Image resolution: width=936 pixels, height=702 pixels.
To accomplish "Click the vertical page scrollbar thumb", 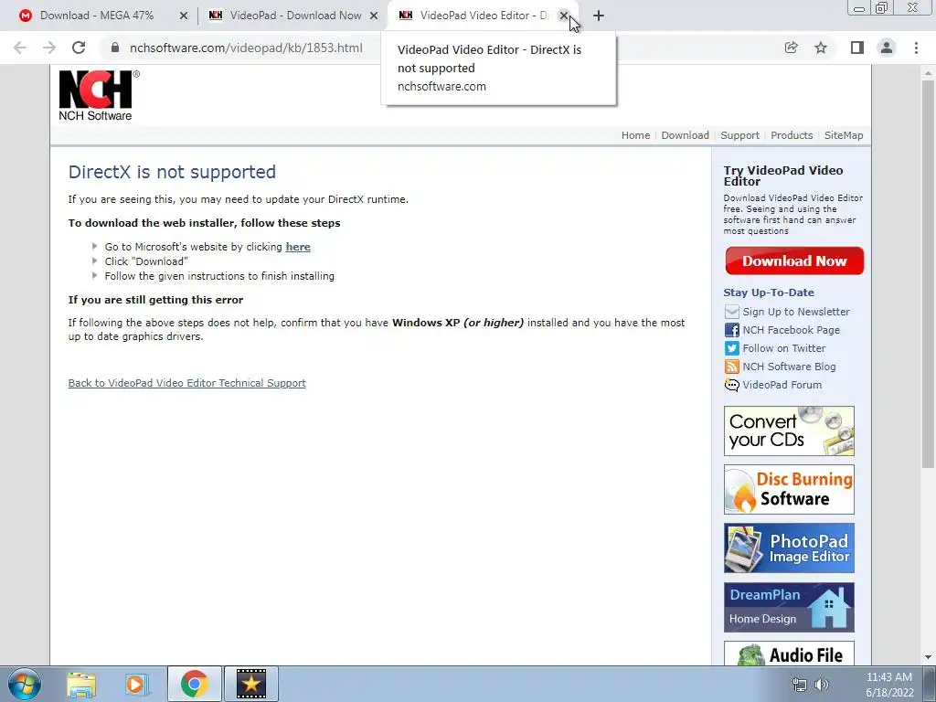I will (928, 274).
